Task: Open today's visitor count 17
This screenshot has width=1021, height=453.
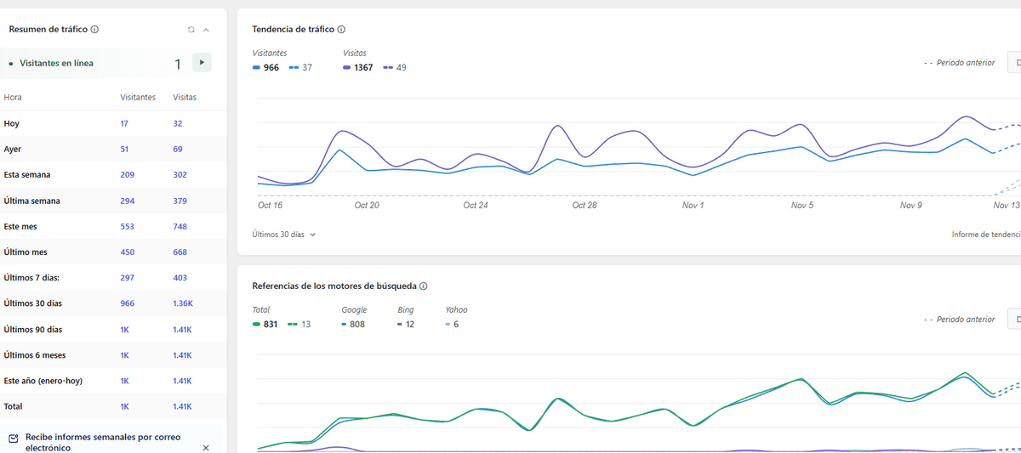Action: click(124, 123)
